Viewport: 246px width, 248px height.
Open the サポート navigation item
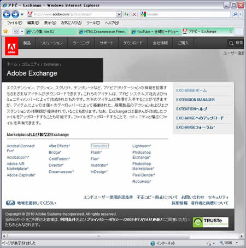[x=107, y=43]
